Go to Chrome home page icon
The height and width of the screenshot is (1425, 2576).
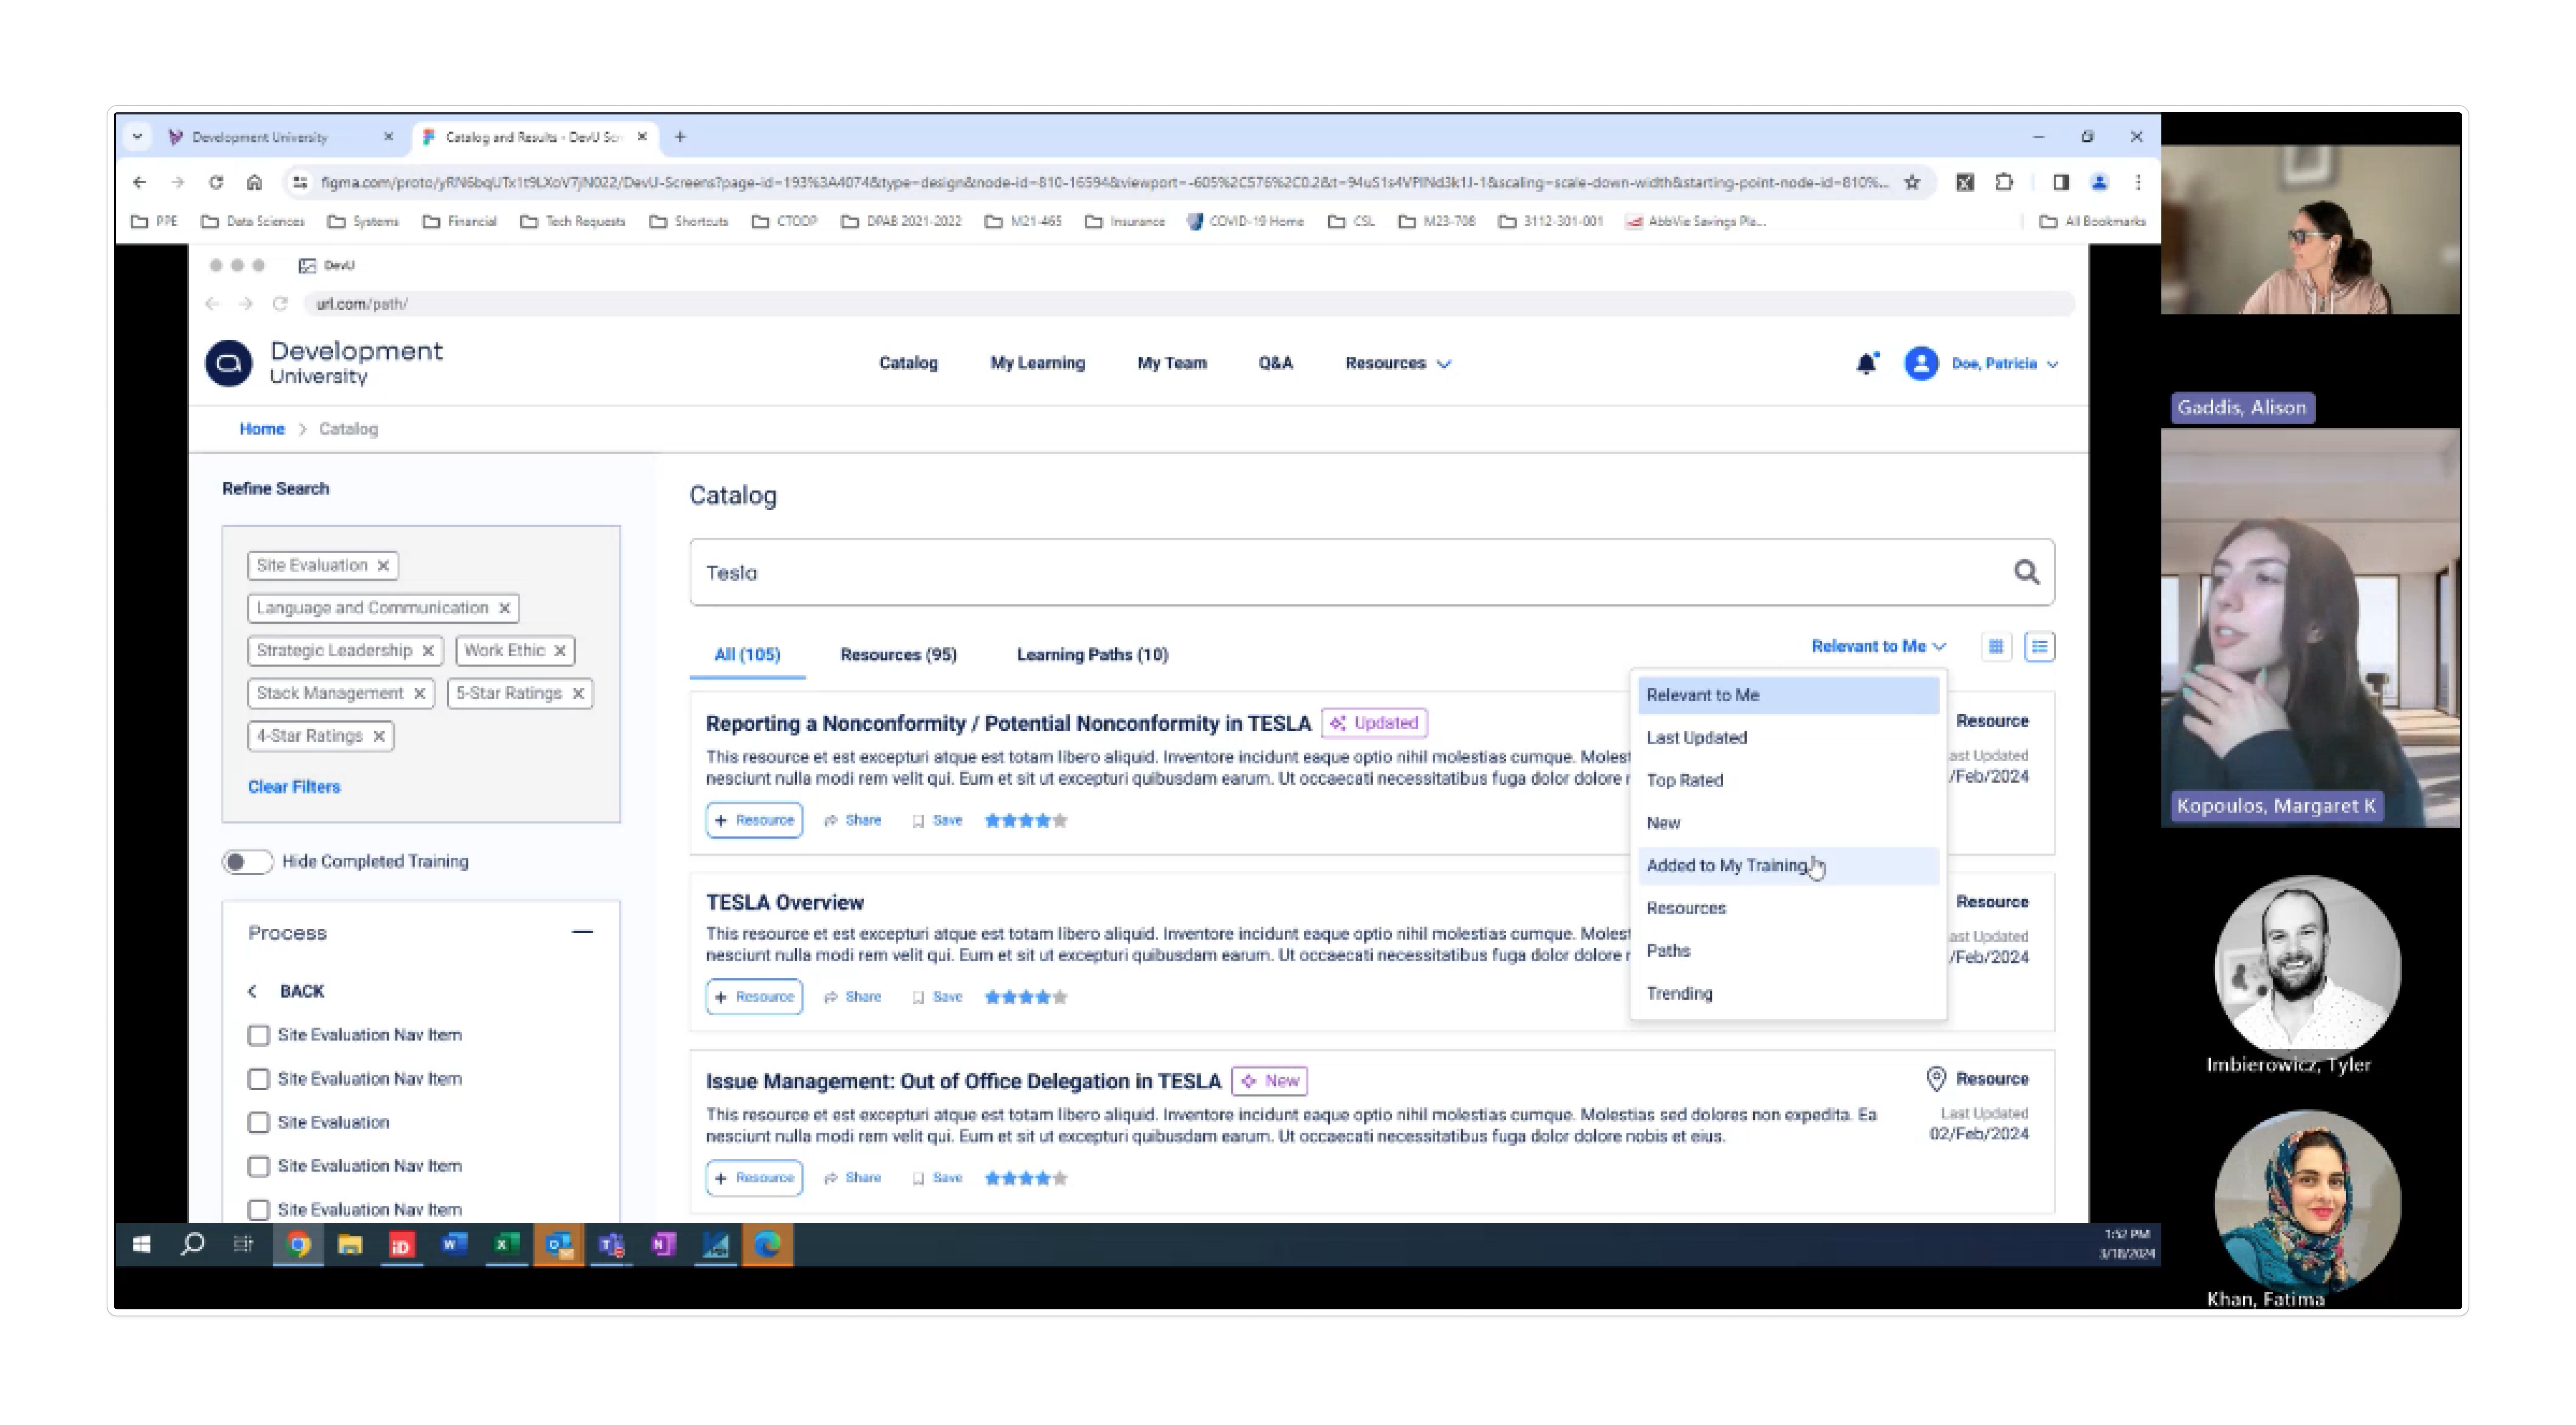point(254,182)
